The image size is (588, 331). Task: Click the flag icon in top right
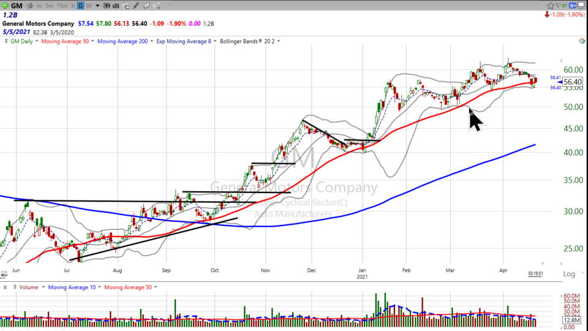(559, 6)
